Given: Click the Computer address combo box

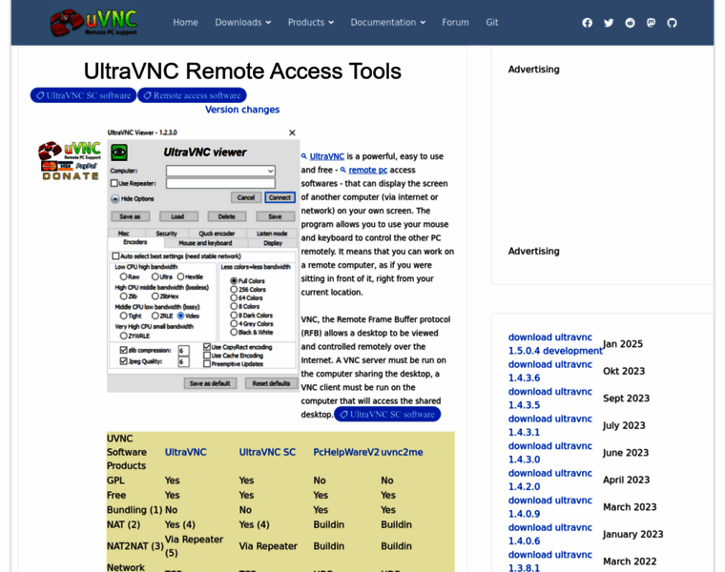Looking at the screenshot, I should tap(220, 171).
